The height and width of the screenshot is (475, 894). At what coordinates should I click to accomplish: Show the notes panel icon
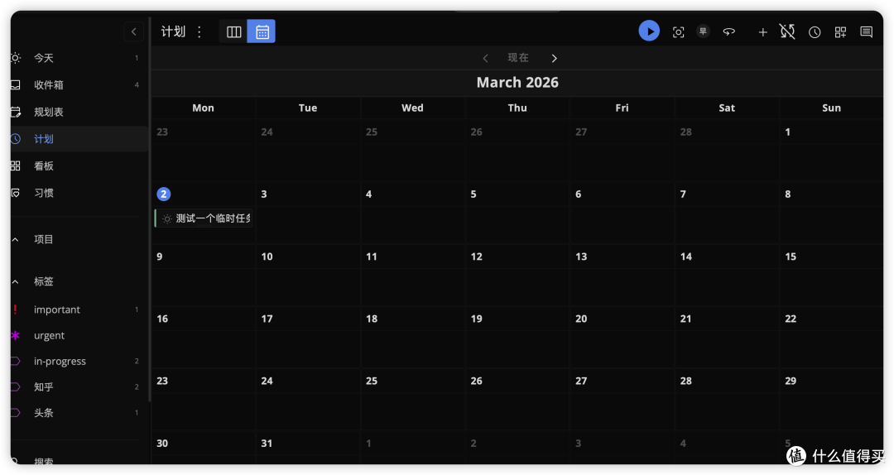pos(866,32)
